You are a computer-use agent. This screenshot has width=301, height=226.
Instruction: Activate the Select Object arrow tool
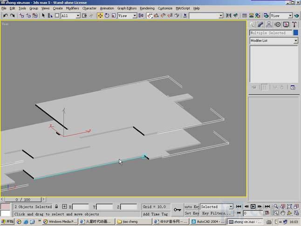43,15
